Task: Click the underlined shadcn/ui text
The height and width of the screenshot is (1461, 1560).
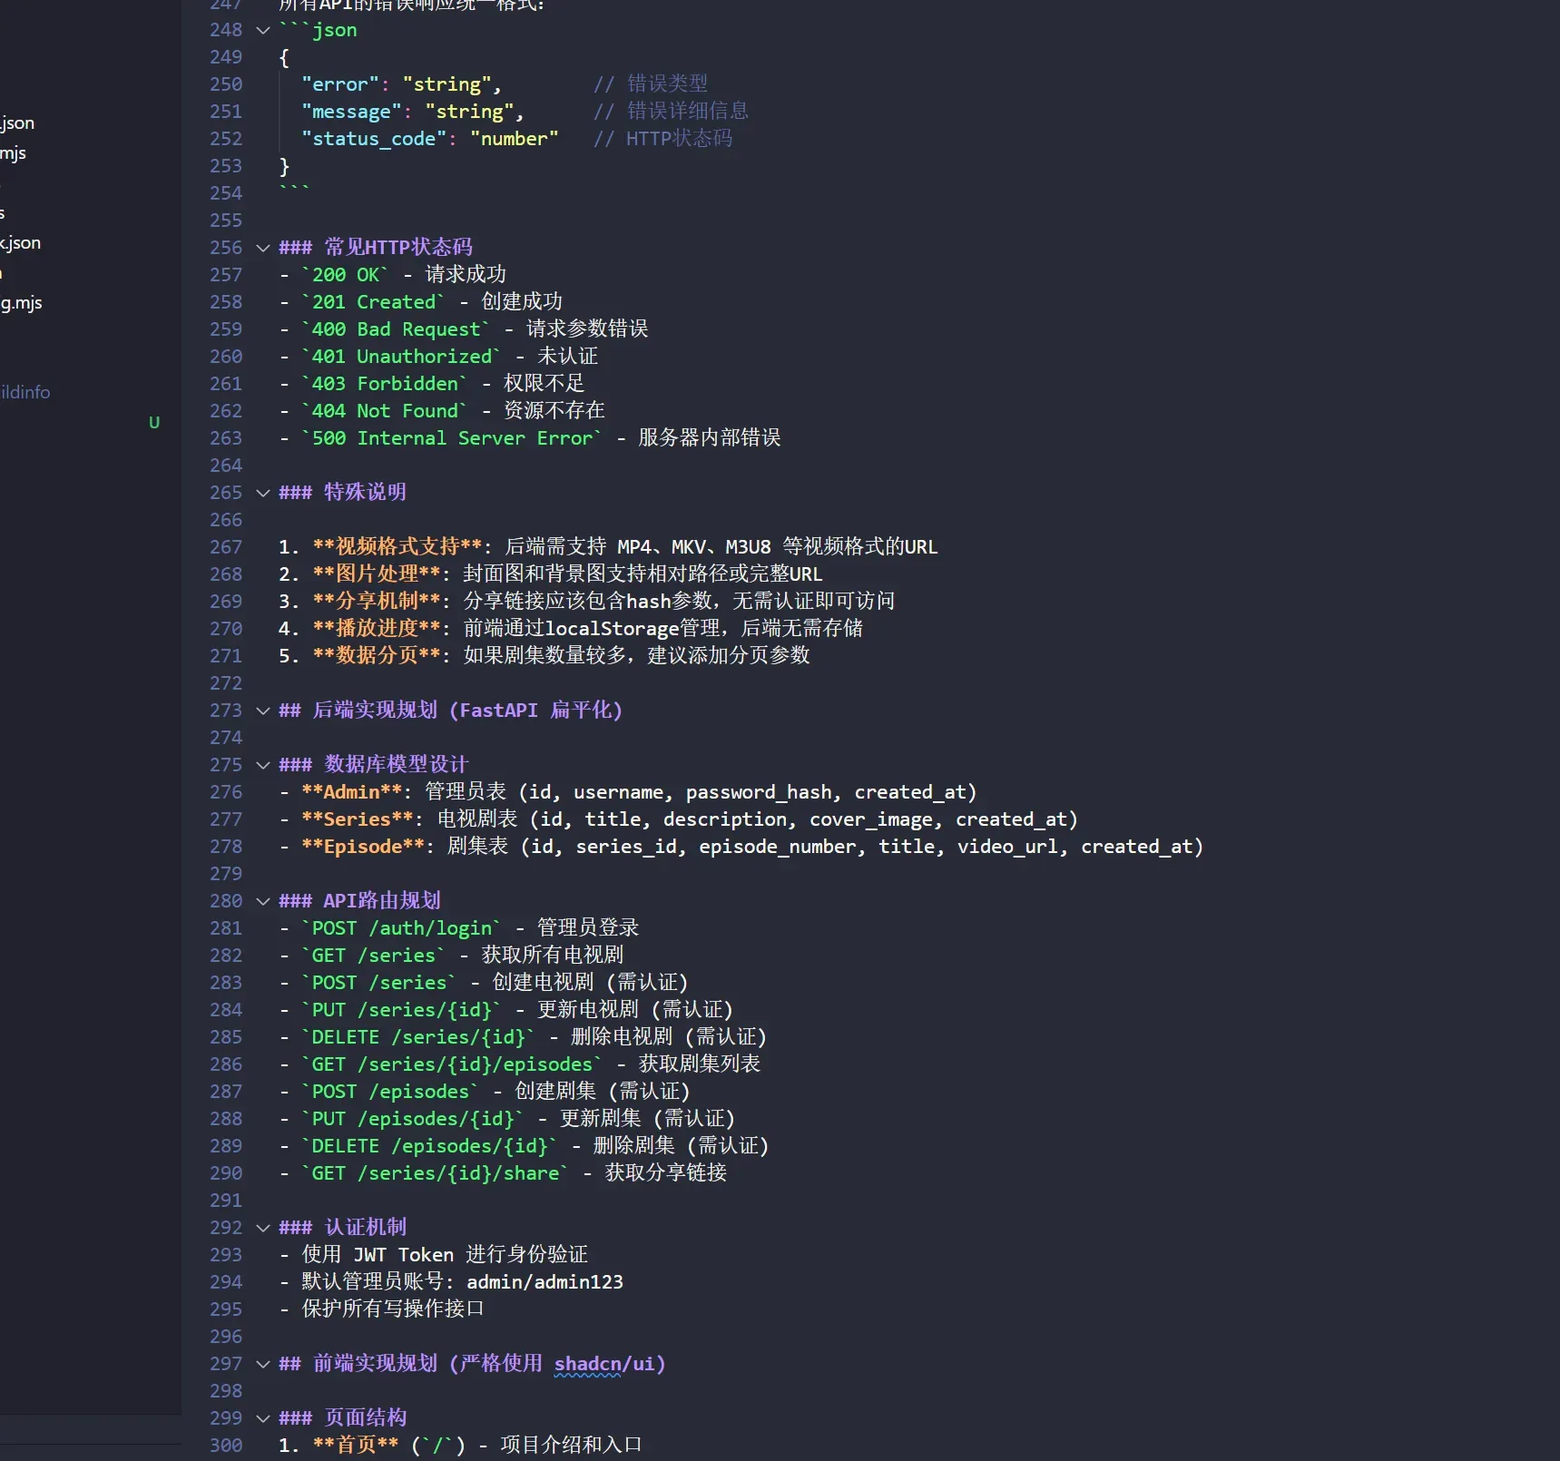Action: pos(604,1364)
